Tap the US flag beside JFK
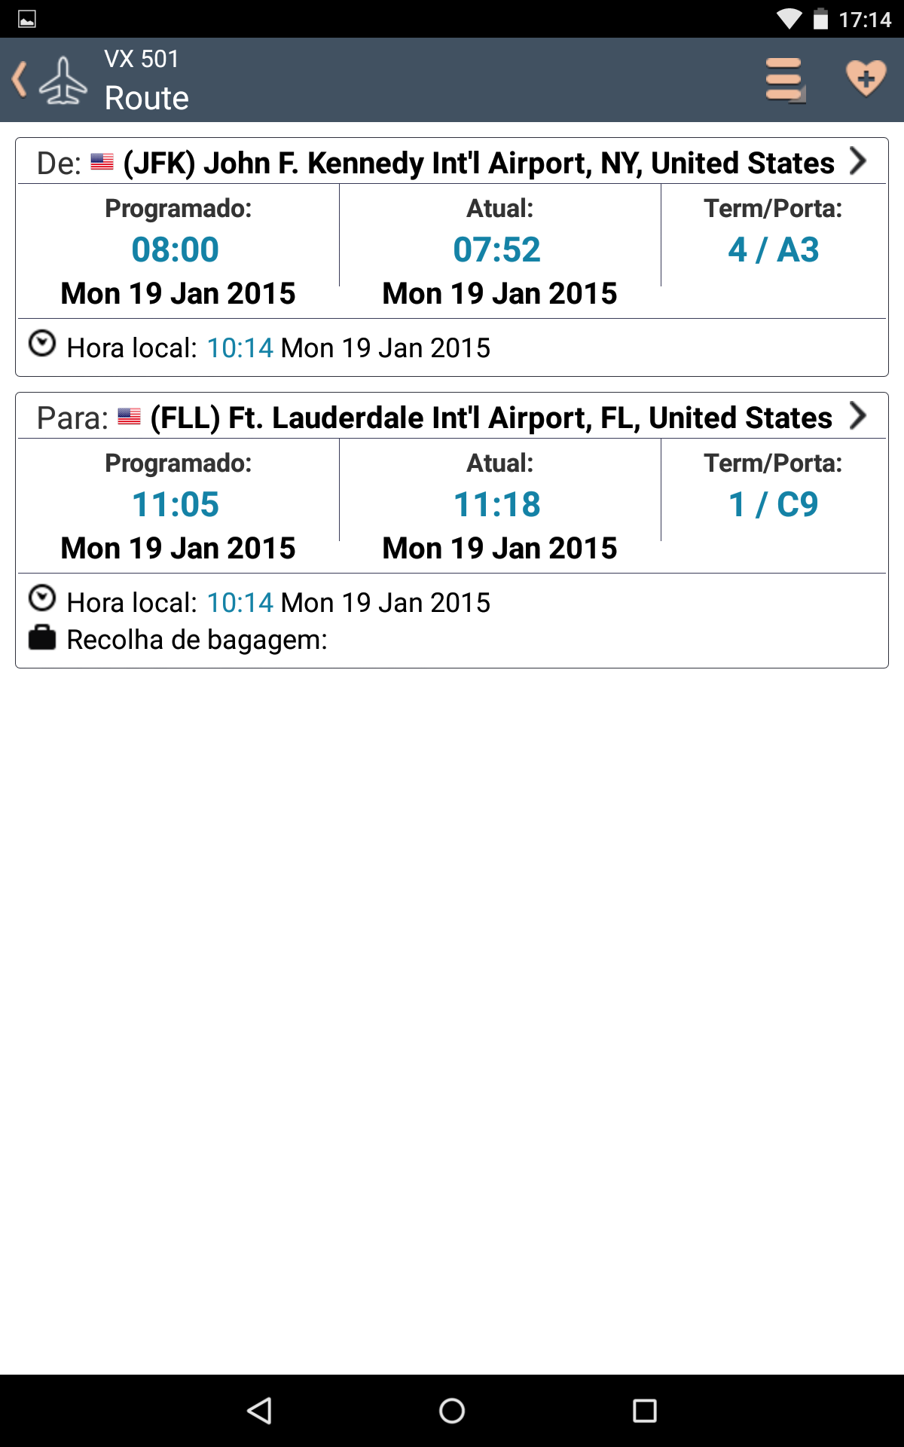Screen dimensions: 904x1447 coord(102,162)
